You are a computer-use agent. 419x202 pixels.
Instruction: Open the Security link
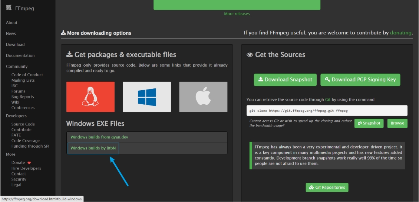(19, 179)
